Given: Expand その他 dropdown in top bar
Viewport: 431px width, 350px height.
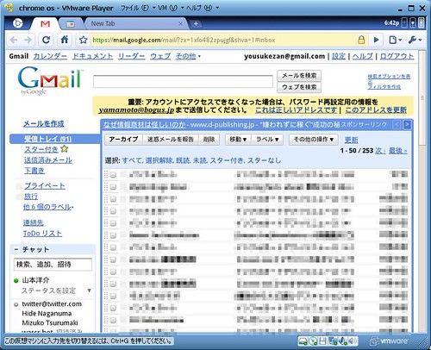Looking at the screenshot, I should 188,56.
